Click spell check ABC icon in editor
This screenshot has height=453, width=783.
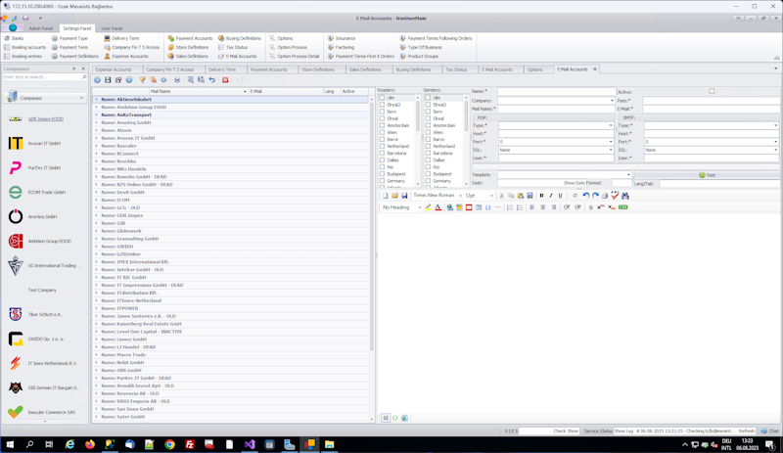[x=615, y=196]
